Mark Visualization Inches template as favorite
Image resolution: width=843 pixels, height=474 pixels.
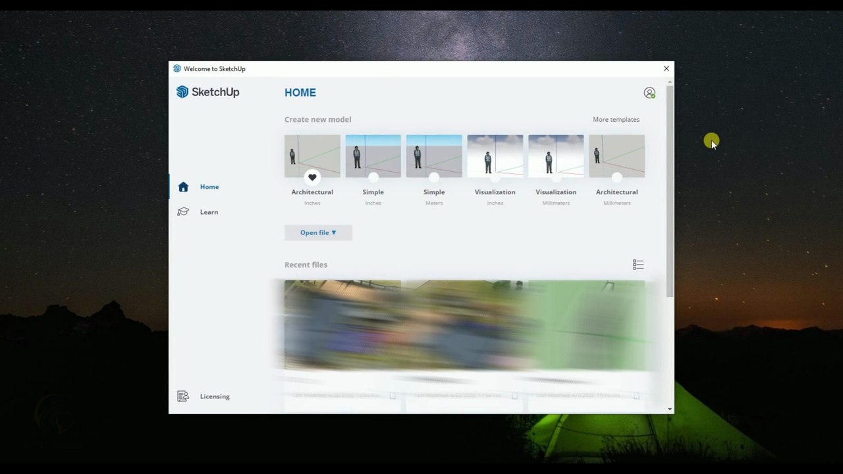click(495, 177)
